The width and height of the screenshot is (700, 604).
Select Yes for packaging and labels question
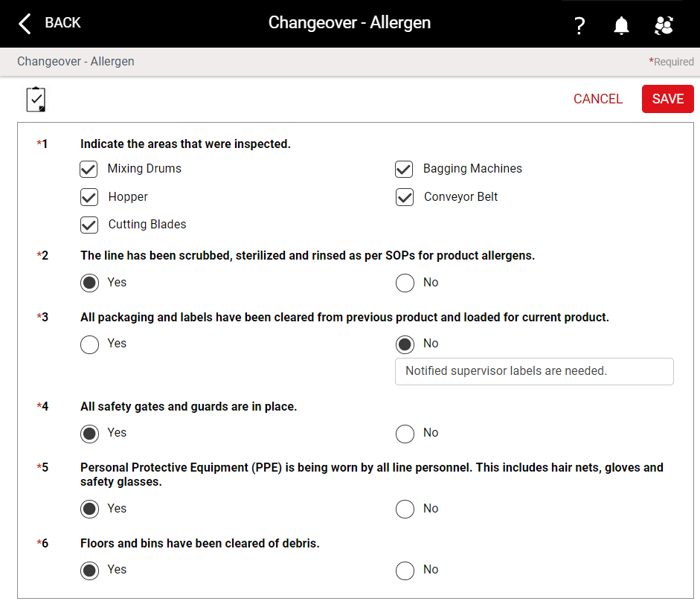click(x=90, y=344)
